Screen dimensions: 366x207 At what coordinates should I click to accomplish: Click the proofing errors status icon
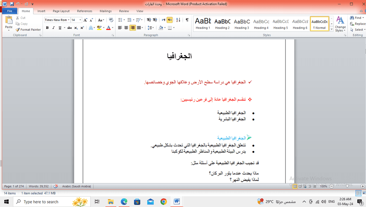pyautogui.click(x=55, y=186)
